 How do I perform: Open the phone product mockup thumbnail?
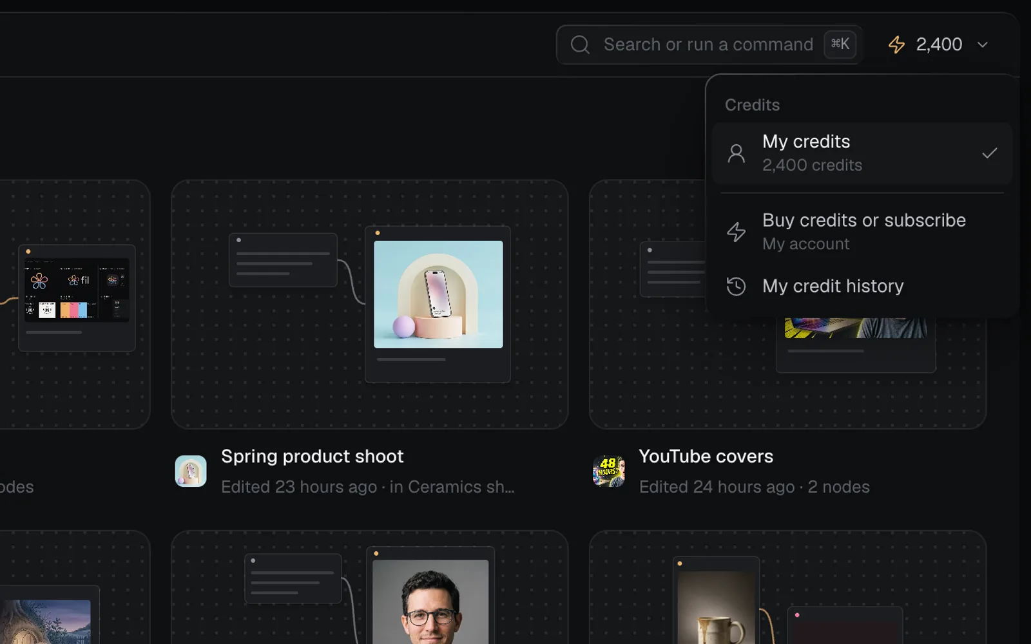[x=438, y=294]
